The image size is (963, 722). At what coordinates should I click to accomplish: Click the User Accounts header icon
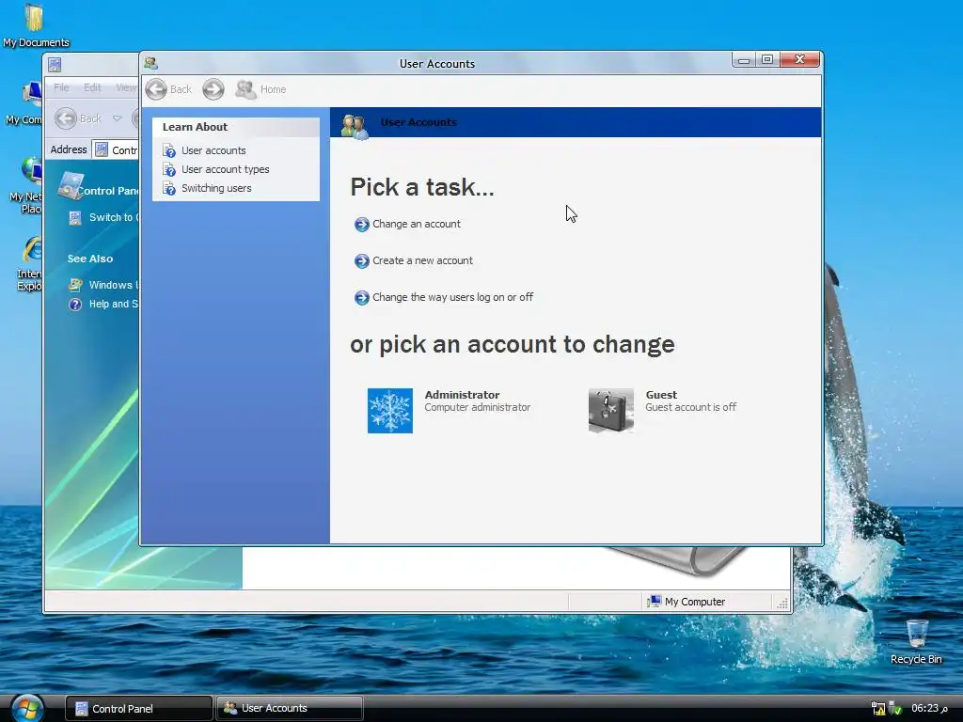click(x=355, y=125)
